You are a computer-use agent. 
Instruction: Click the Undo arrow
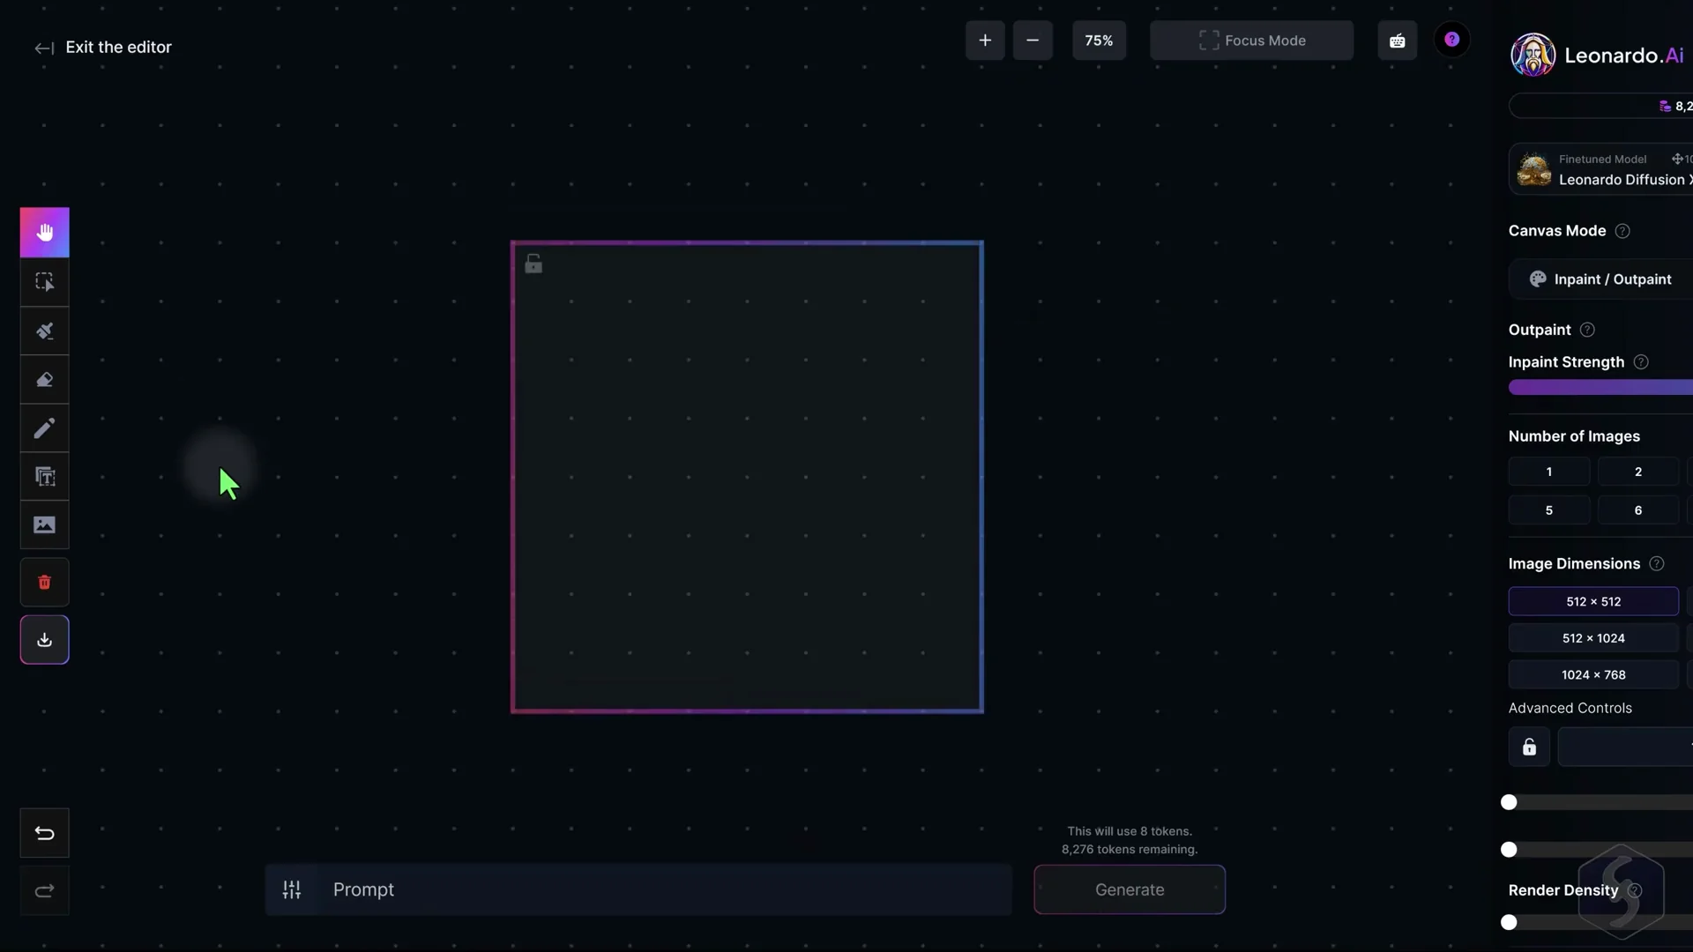(44, 832)
